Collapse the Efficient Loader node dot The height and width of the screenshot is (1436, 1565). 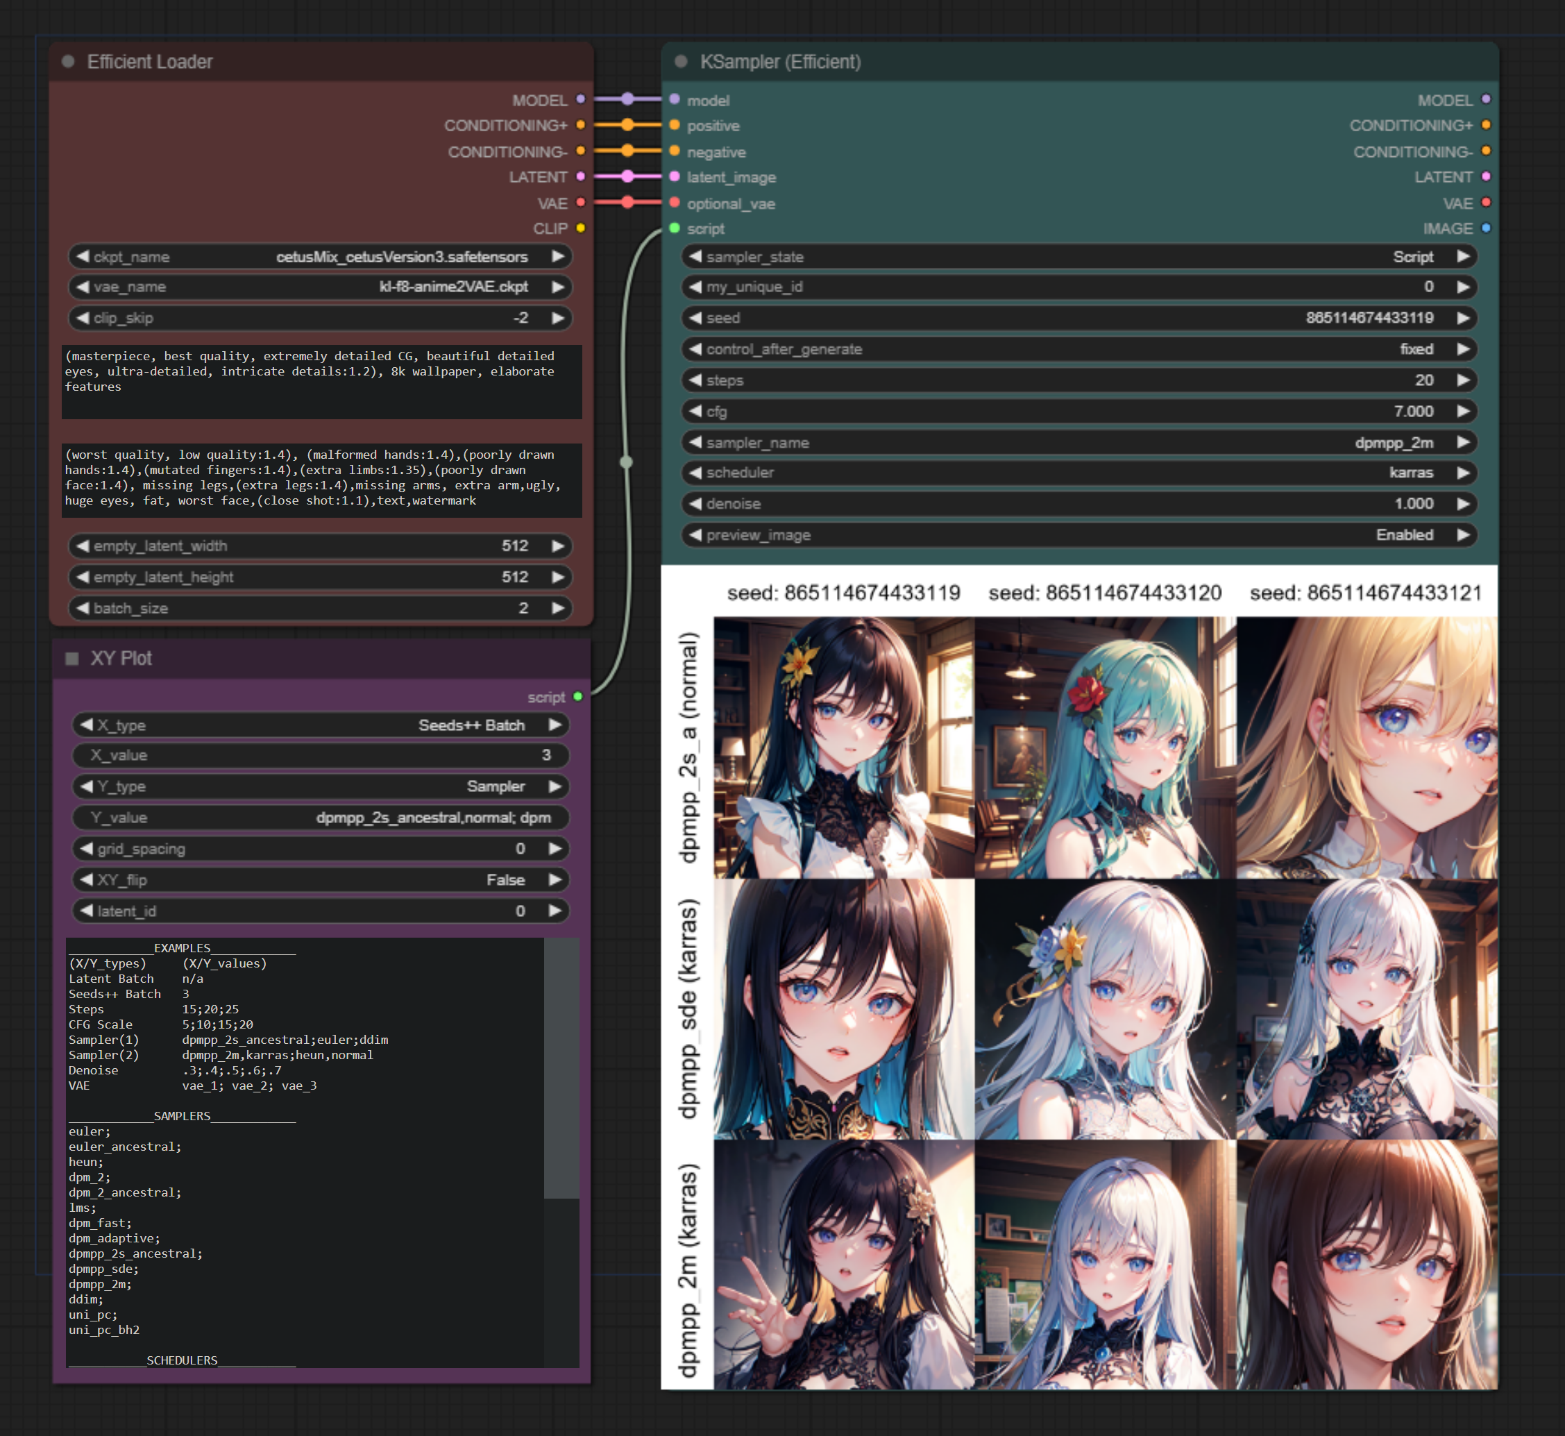(69, 61)
